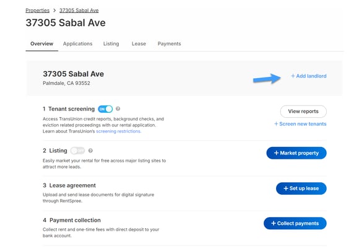Turn off the Tenant screening toggle
The height and width of the screenshot is (248, 354).
click(105, 109)
